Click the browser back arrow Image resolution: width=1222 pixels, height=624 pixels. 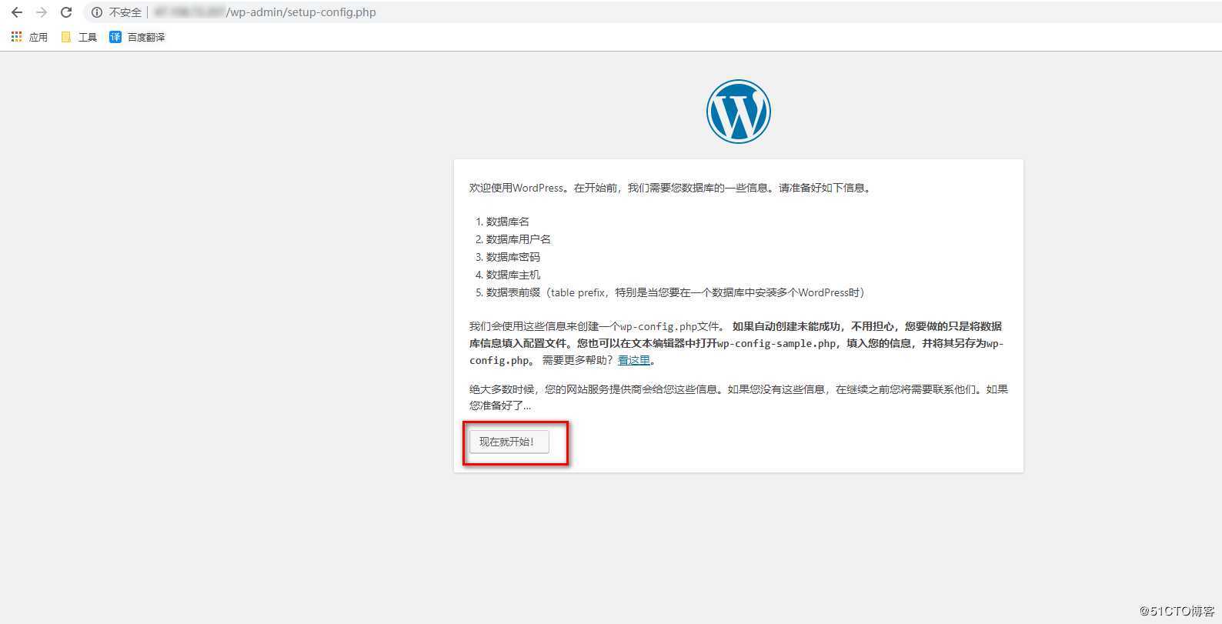[16, 12]
